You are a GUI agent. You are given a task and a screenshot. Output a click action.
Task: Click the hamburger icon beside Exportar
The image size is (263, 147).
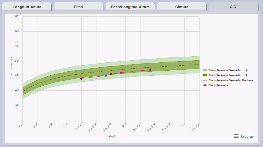[x=236, y=136]
